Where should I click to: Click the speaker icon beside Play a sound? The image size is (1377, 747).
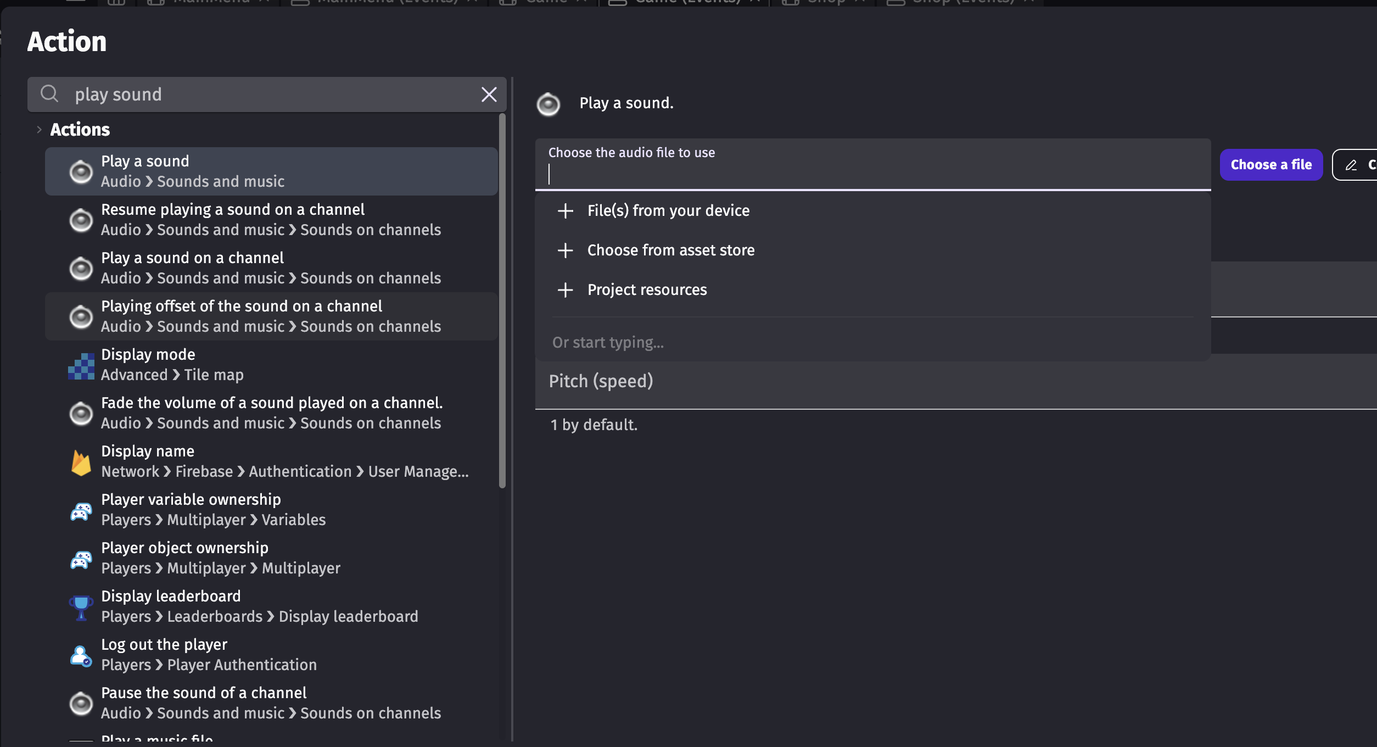(81, 171)
